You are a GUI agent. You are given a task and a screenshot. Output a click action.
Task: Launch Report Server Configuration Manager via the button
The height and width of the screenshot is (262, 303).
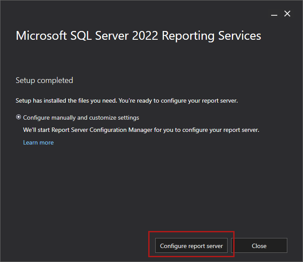tap(191, 246)
